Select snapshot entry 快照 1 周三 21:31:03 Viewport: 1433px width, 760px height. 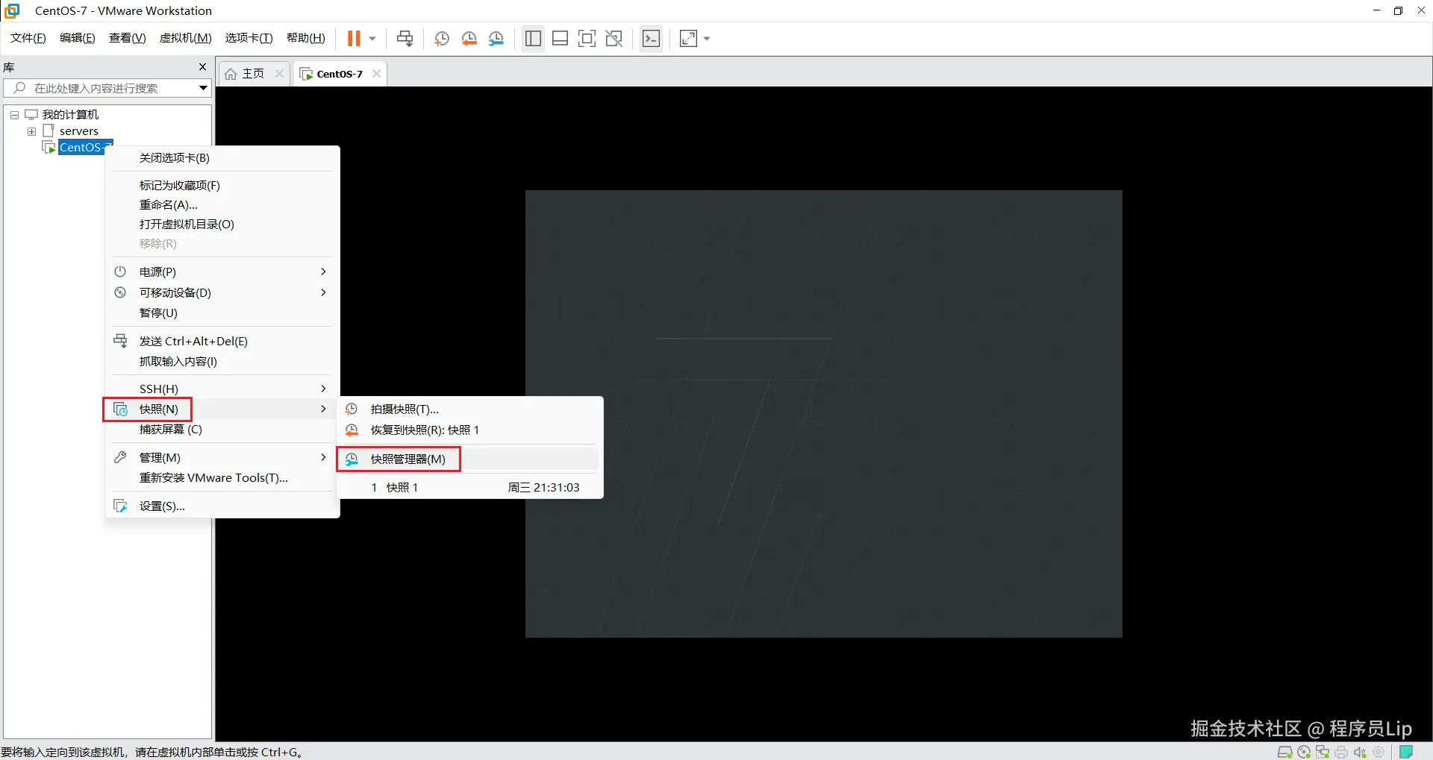pyautogui.click(x=470, y=487)
